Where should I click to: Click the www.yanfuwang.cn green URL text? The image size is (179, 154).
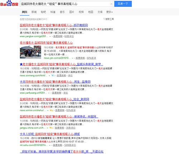(33, 93)
